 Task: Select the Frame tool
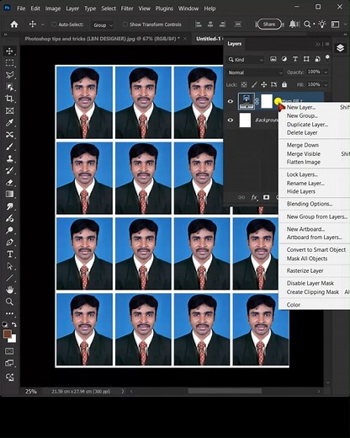point(9,110)
